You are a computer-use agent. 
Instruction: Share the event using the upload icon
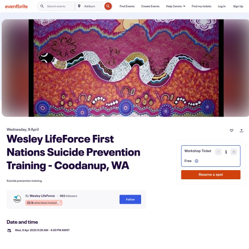click(x=242, y=131)
